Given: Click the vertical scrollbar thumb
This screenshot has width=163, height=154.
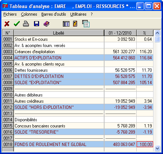Looking at the screenshot, I should tap(157, 39).
